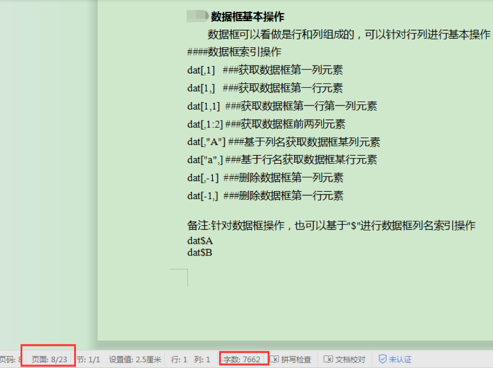Click the 节: 1/1 section indicator
Screen dimensions: 493x368
point(88,359)
